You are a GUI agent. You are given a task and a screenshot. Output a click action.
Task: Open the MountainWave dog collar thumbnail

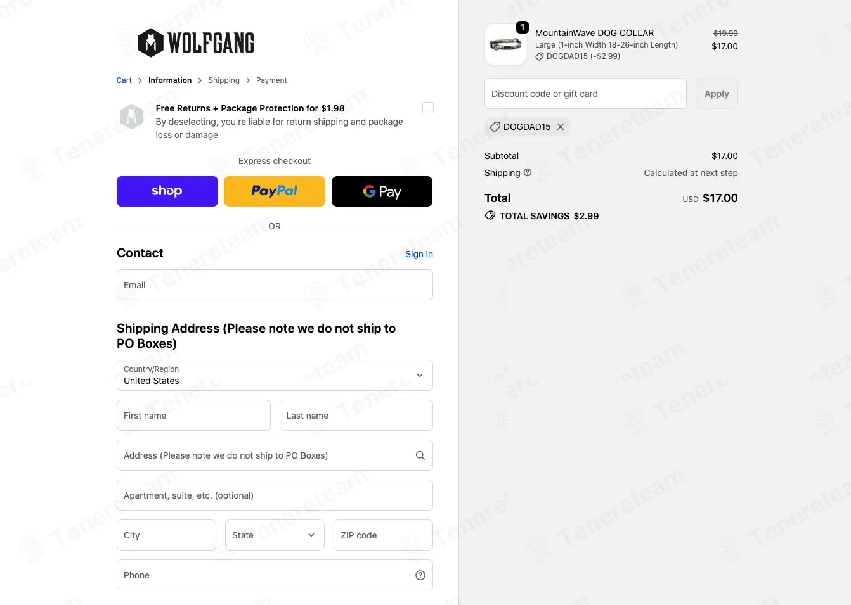pos(505,44)
